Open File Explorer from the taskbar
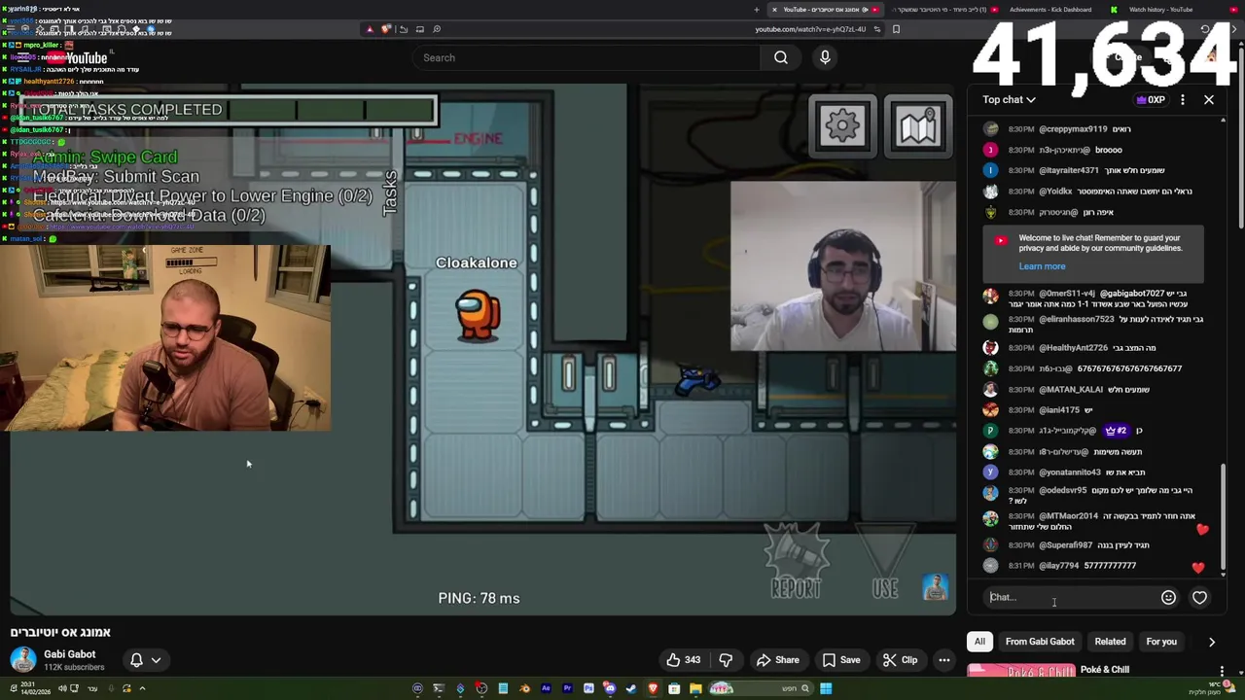 [695, 688]
